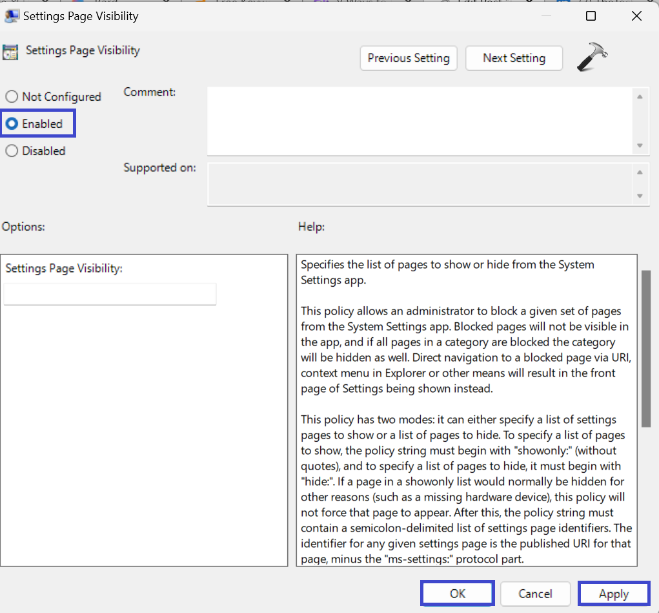Screen dimensions: 659x613
Task: Click the Supported on scroll down arrow
Action: coord(640,196)
